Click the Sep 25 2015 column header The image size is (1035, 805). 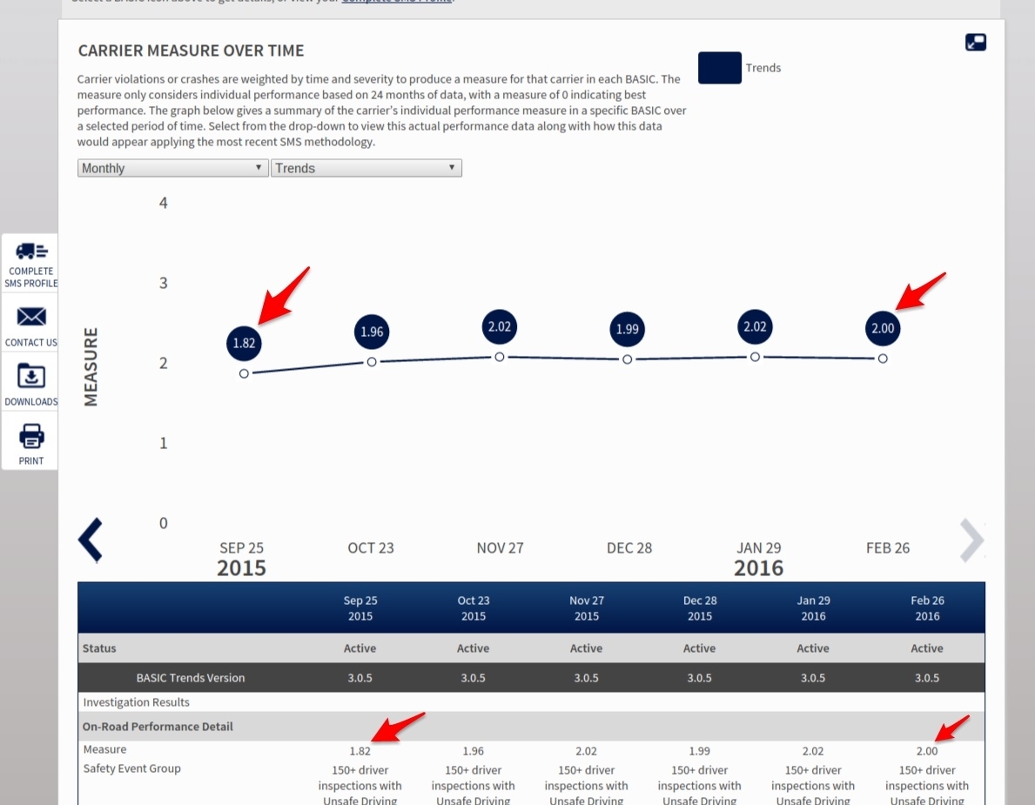coord(360,607)
